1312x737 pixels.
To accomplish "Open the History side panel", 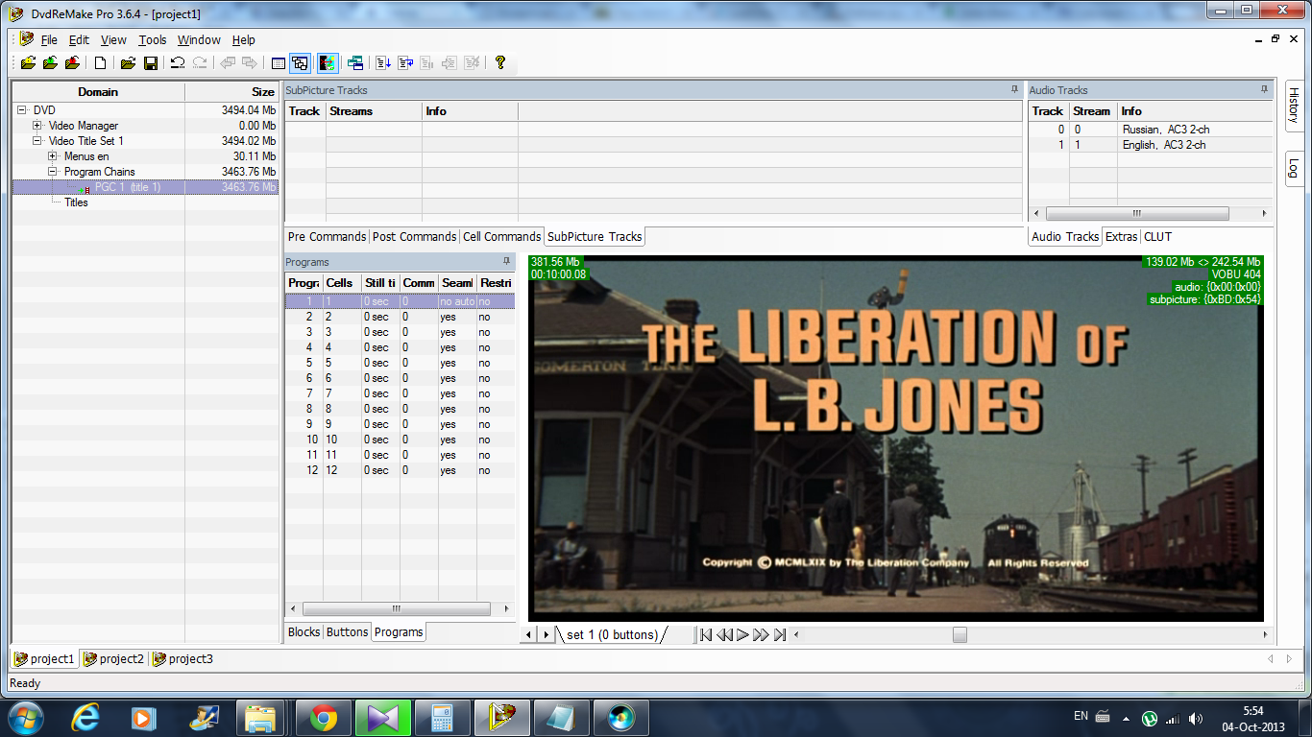I will [x=1293, y=105].
